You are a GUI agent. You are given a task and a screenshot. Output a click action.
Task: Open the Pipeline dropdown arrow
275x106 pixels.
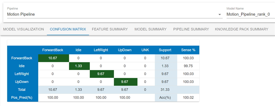coord(220,15)
